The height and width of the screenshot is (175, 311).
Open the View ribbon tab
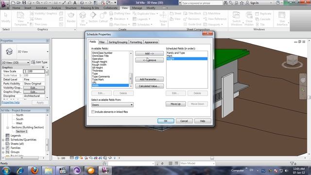(x=124, y=8)
